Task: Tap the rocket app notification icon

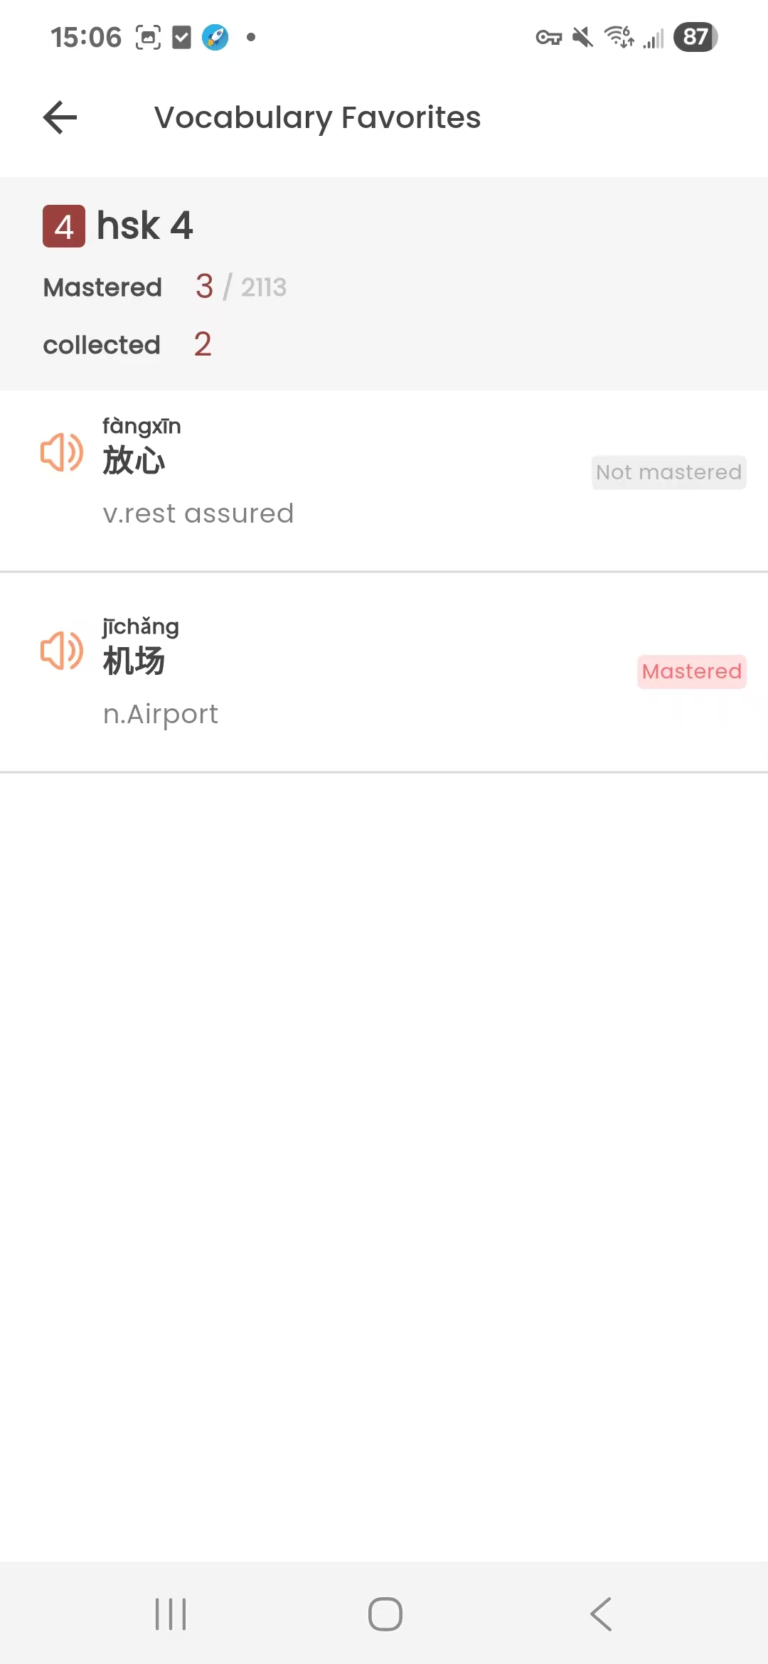Action: point(215,37)
